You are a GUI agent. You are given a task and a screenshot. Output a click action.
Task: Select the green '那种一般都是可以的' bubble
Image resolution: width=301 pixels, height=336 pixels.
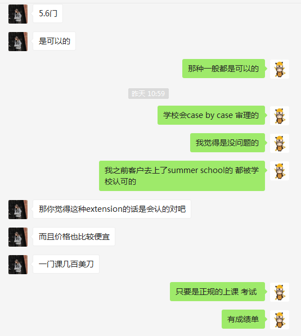click(x=223, y=69)
